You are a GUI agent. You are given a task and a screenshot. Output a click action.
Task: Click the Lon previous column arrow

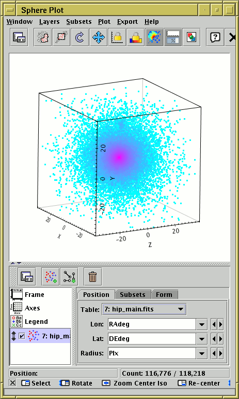click(x=214, y=324)
